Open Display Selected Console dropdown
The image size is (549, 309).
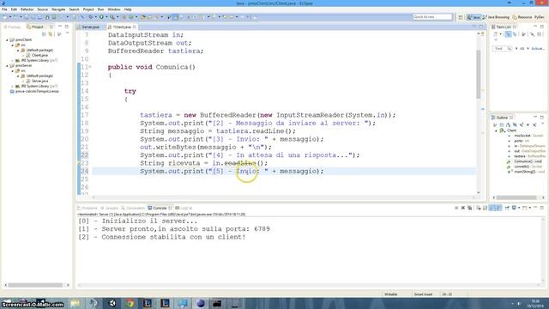[x=519, y=208]
